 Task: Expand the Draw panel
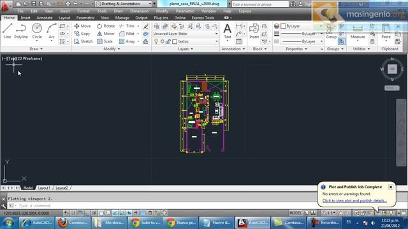36,49
